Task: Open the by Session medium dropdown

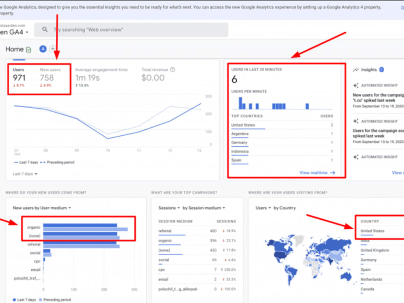Action: [204, 208]
